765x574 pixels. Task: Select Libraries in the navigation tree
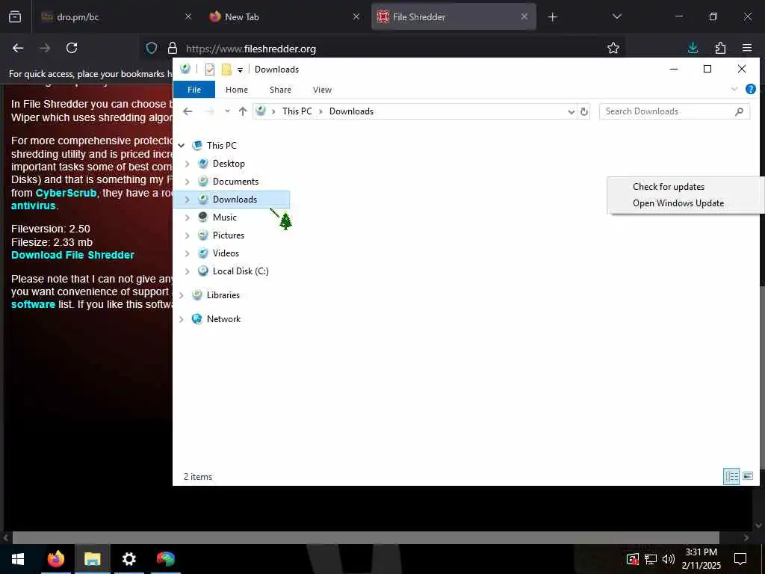click(223, 295)
